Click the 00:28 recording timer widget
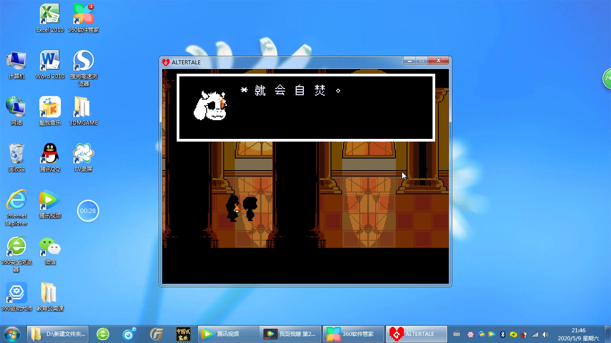The image size is (611, 343). 88,211
